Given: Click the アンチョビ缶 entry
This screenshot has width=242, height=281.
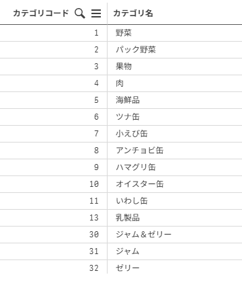Looking at the screenshot, I should pyautogui.click(x=140, y=151).
